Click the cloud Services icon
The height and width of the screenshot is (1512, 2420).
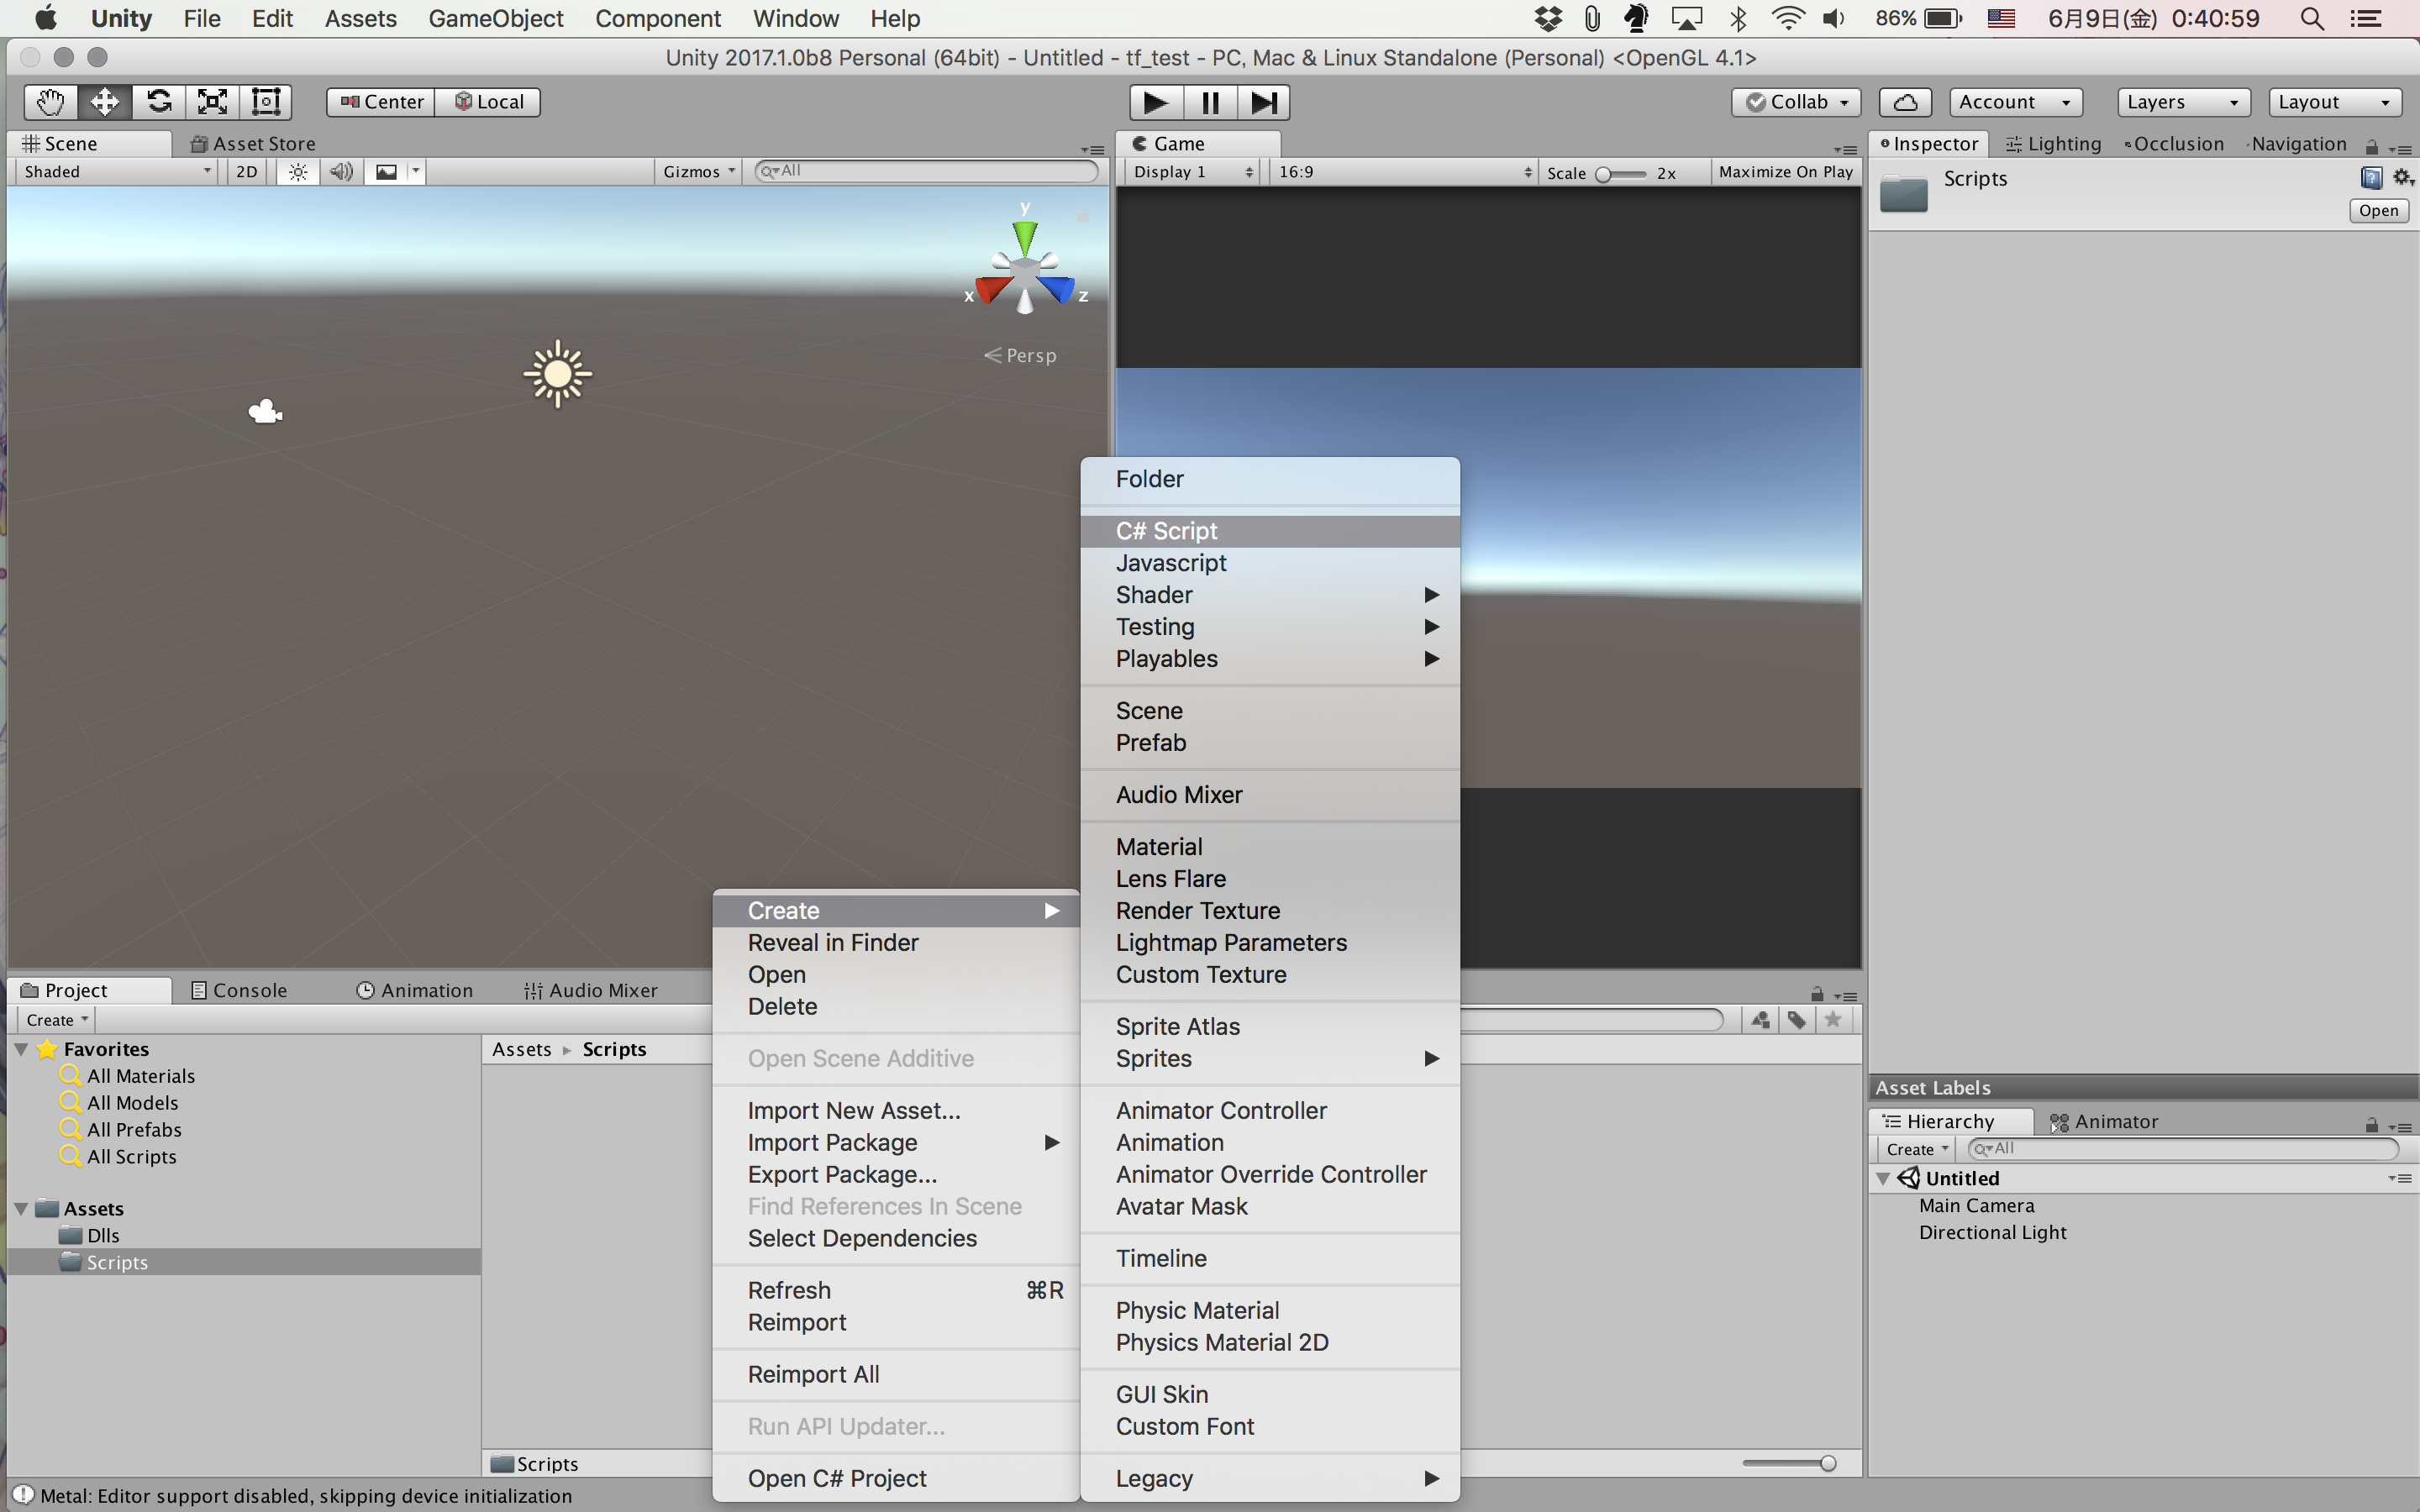[x=1905, y=102]
